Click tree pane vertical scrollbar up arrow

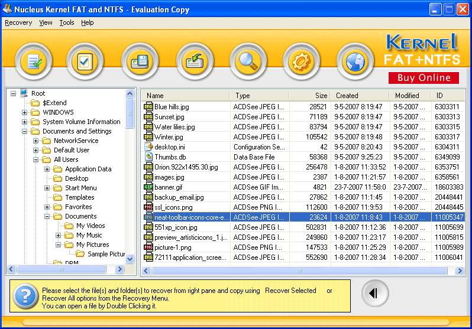[130, 93]
